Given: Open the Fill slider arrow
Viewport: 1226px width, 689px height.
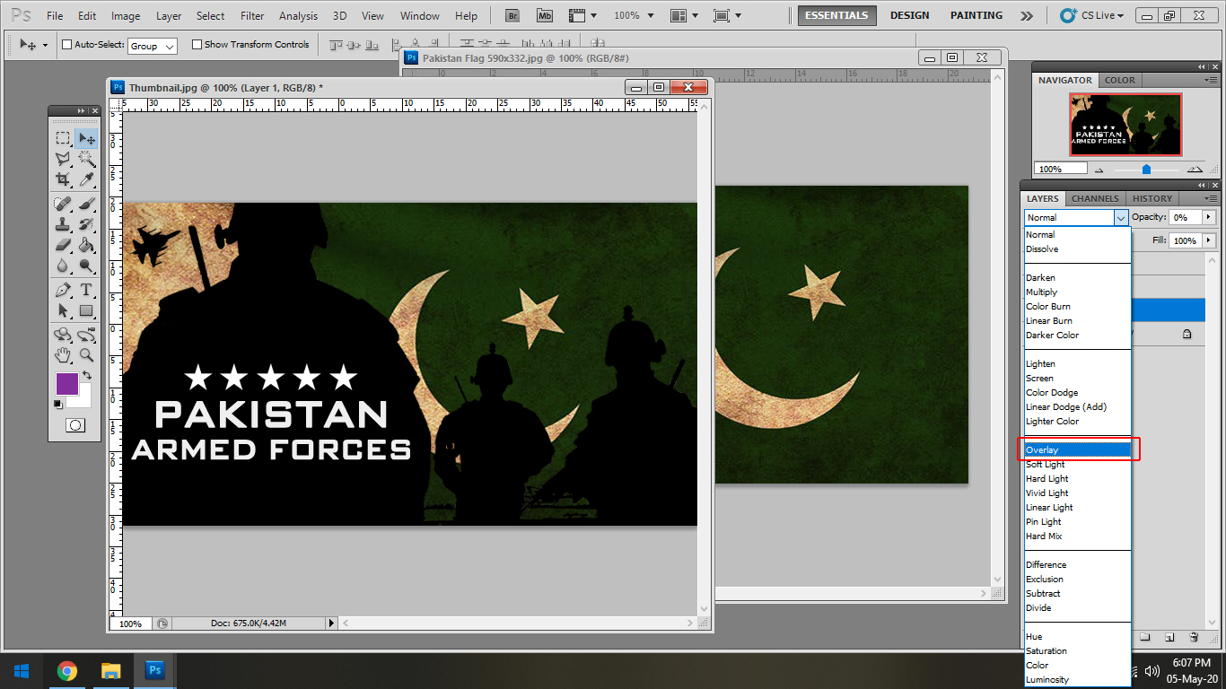Looking at the screenshot, I should pos(1208,240).
